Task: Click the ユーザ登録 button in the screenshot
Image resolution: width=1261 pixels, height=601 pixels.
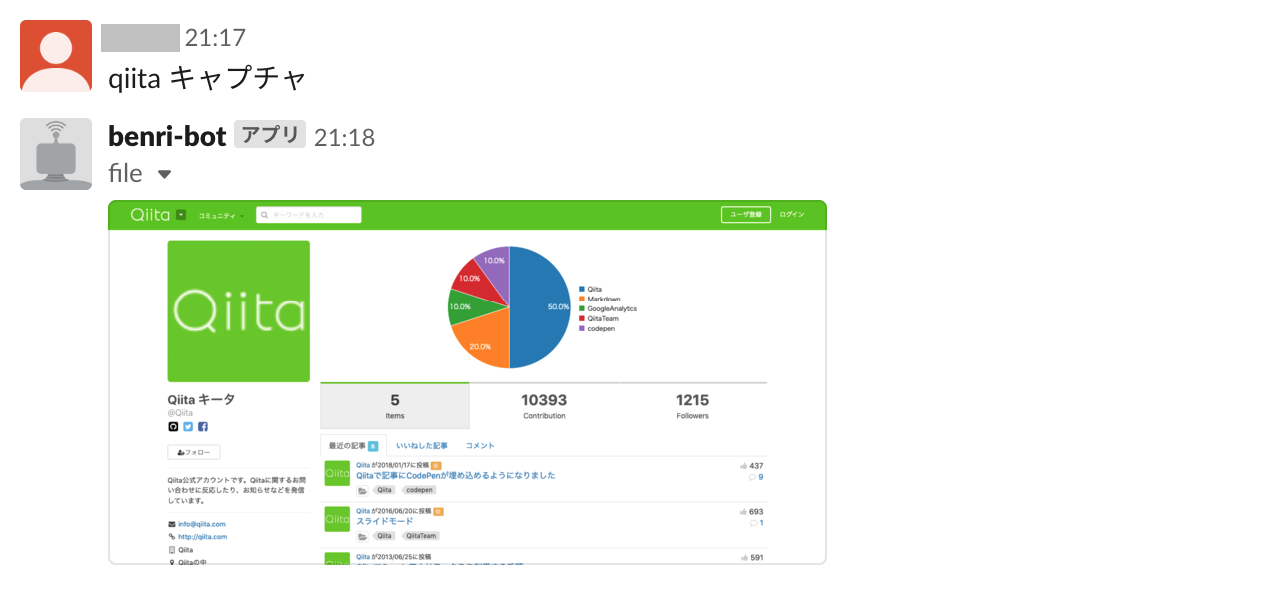Action: tap(746, 215)
